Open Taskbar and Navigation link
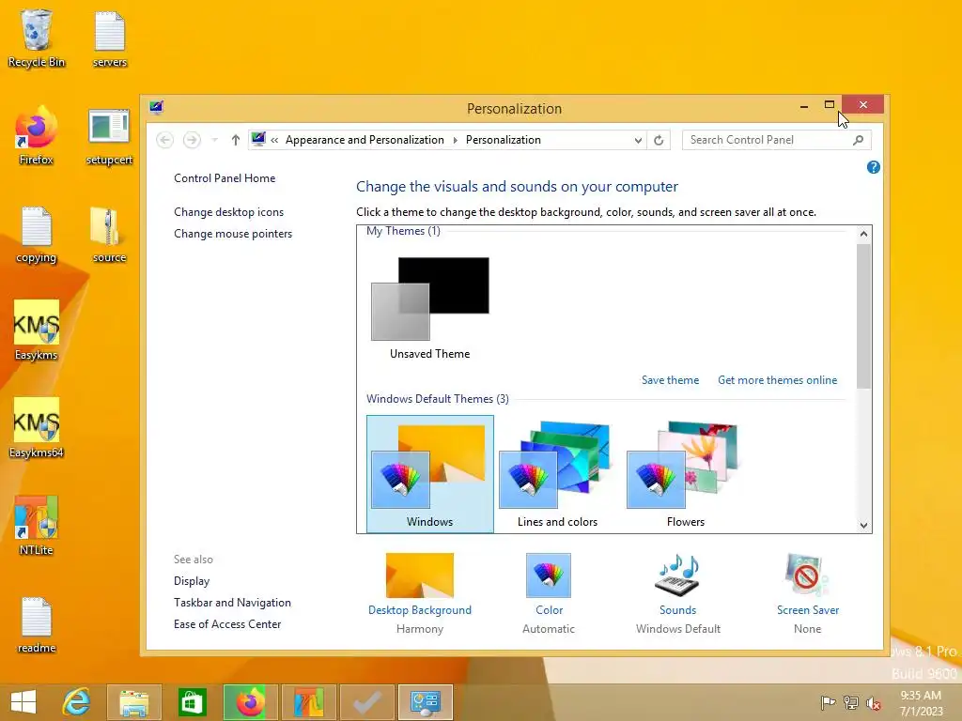 [232, 603]
